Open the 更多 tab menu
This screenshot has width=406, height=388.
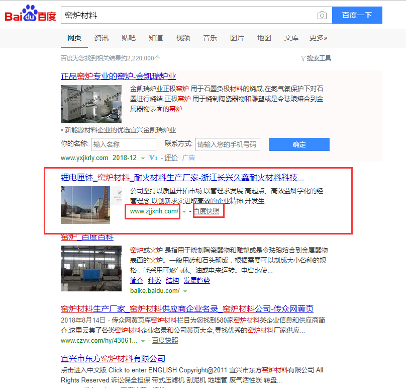pos(318,38)
